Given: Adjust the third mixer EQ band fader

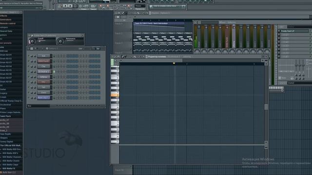Looking at the screenshot, I should point(303,65).
